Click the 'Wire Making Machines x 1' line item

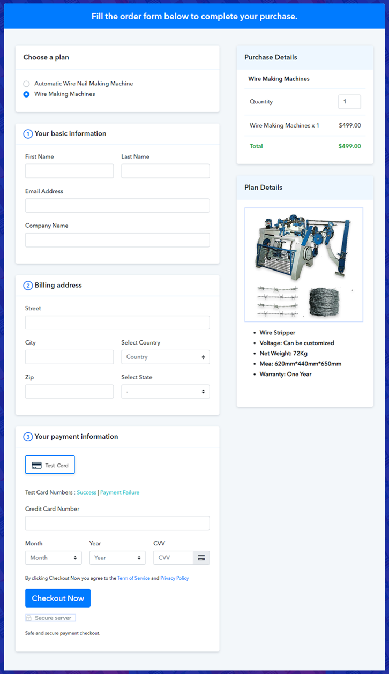[x=285, y=125]
